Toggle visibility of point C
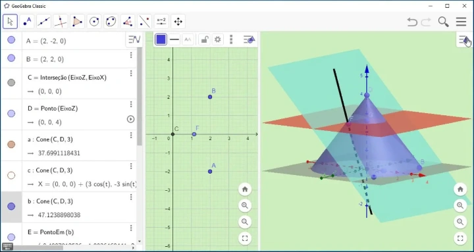Screen dimensions: 474x252 (x=11, y=83)
